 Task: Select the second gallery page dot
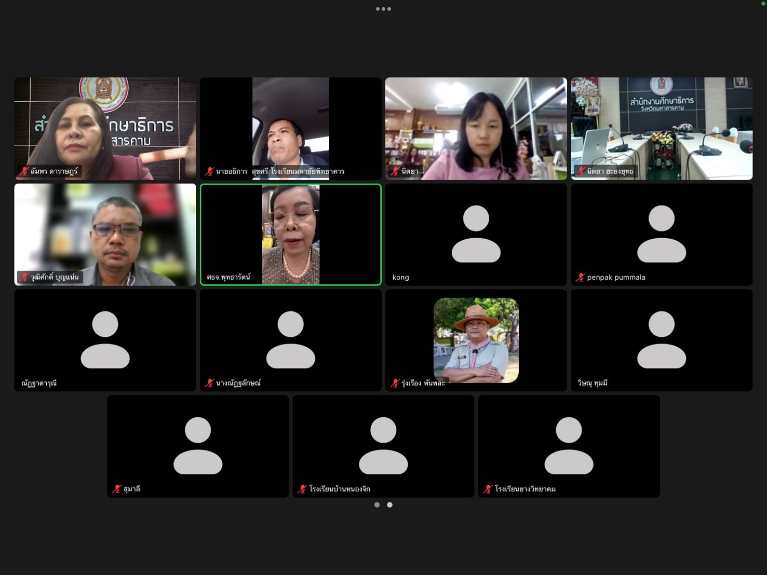(389, 504)
